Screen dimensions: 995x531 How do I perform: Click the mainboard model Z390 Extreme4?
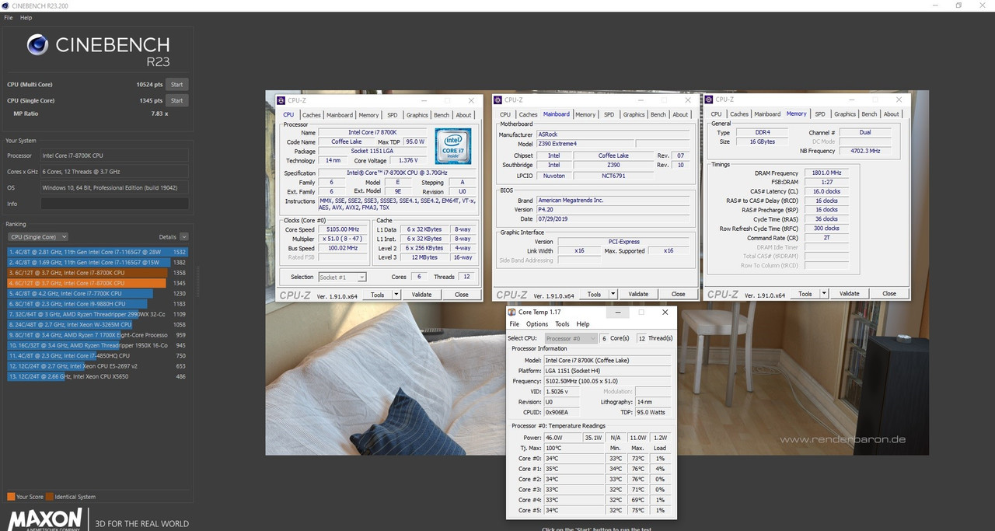tap(585, 144)
